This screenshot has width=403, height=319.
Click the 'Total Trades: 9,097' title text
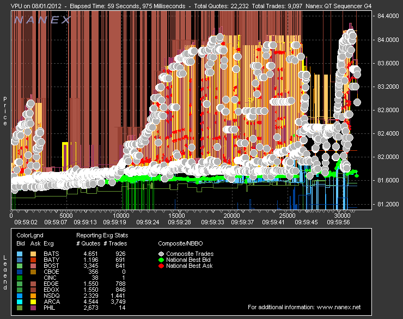click(277, 6)
